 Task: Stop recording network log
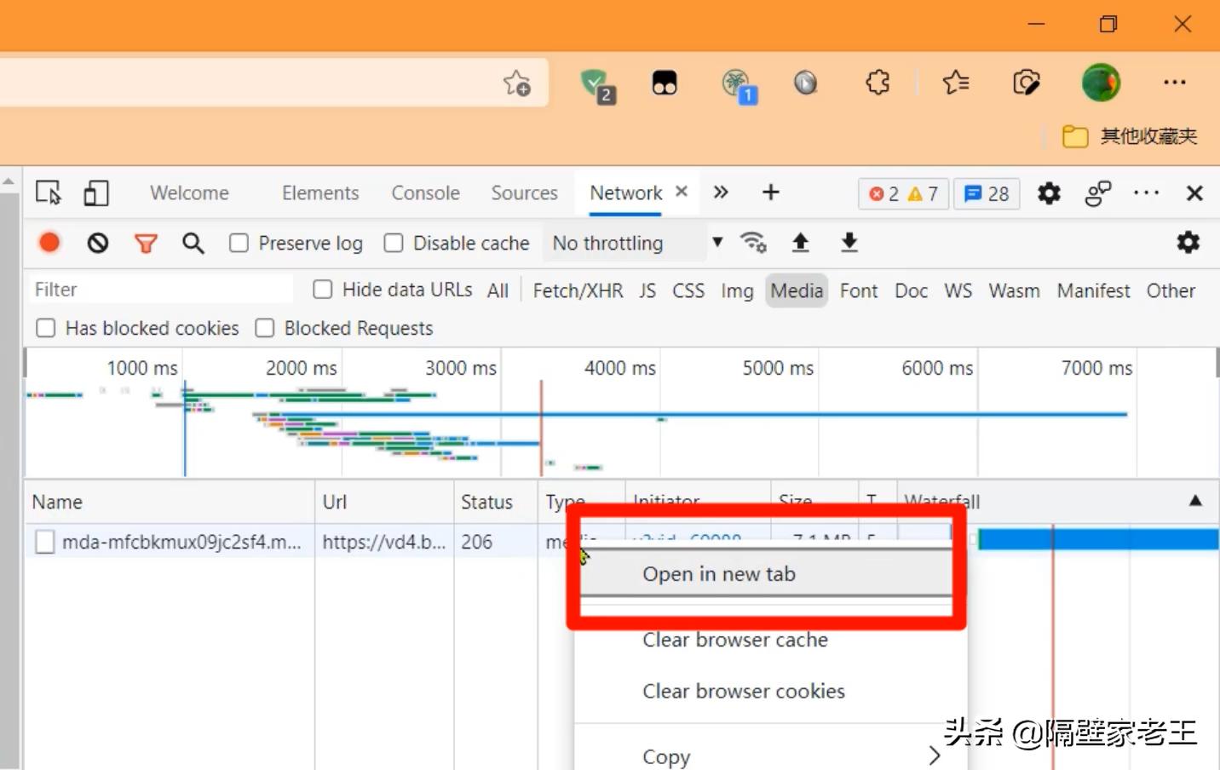pos(49,243)
